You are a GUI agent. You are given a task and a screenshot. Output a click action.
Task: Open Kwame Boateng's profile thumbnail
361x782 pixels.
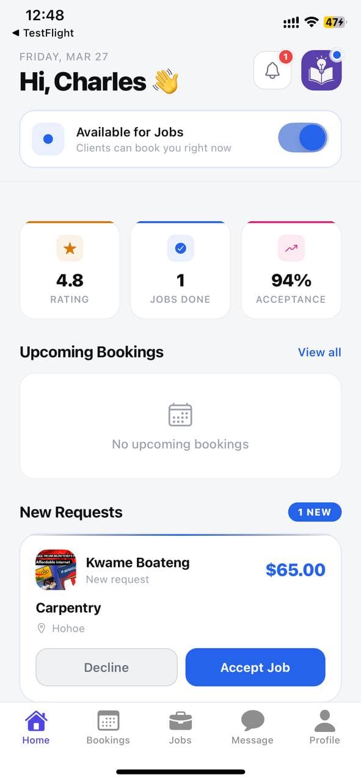56,569
